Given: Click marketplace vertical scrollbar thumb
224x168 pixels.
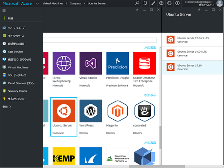Looking at the screenshot, I should (160, 137).
